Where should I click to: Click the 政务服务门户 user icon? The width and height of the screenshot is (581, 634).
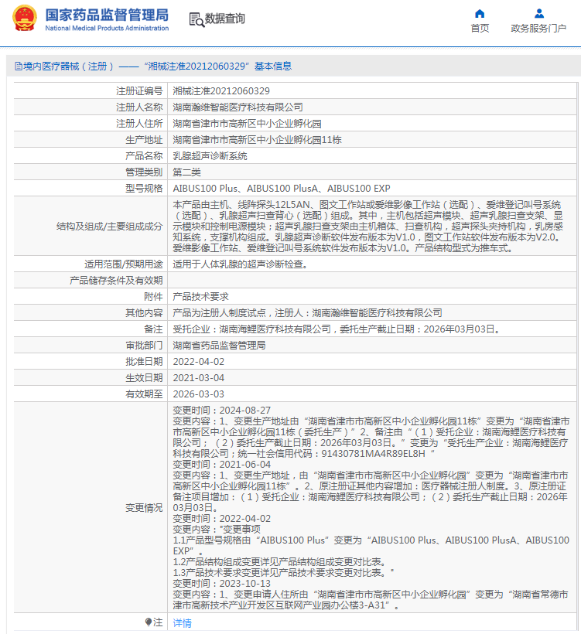(538, 14)
